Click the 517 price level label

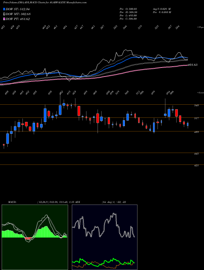[x=196, y=118]
